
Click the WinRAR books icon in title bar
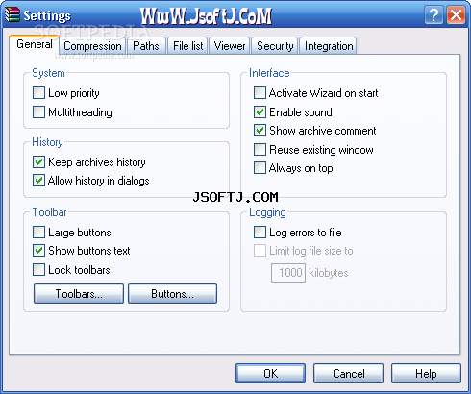coord(12,14)
